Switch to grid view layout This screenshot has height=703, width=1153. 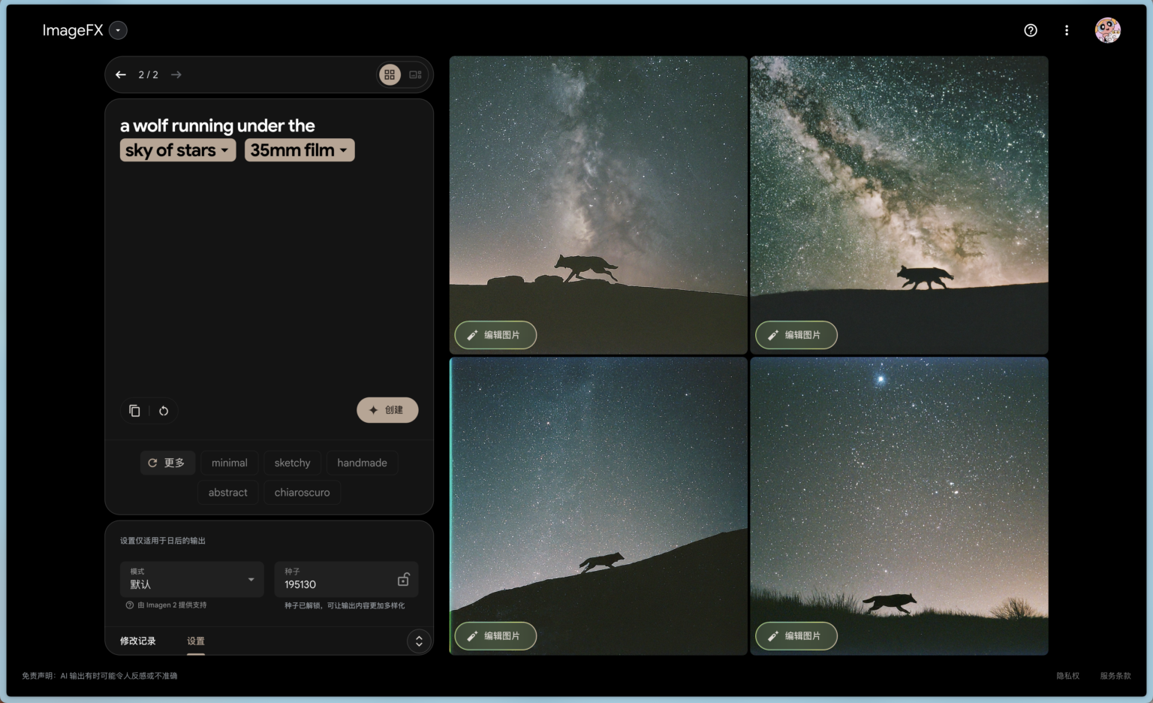point(390,74)
